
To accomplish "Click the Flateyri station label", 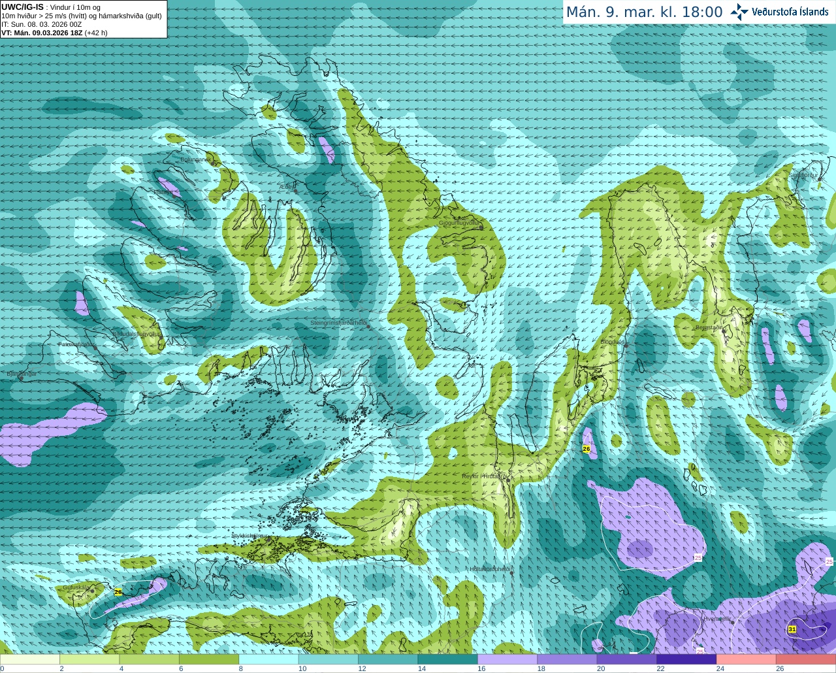I will (165, 192).
